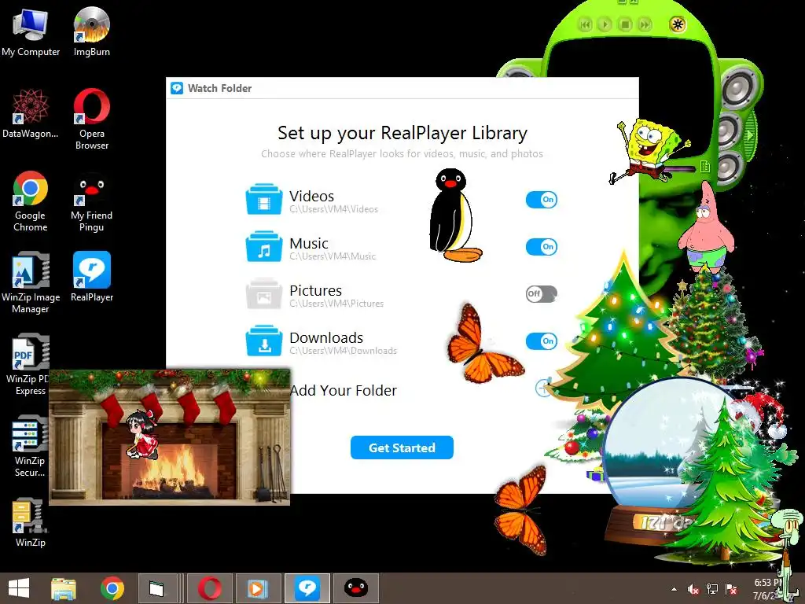Image resolution: width=805 pixels, height=604 pixels.
Task: Click the Videos folder icon
Action: (x=264, y=199)
